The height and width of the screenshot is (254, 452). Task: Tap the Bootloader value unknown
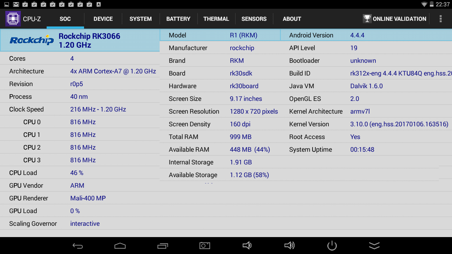[x=363, y=61]
